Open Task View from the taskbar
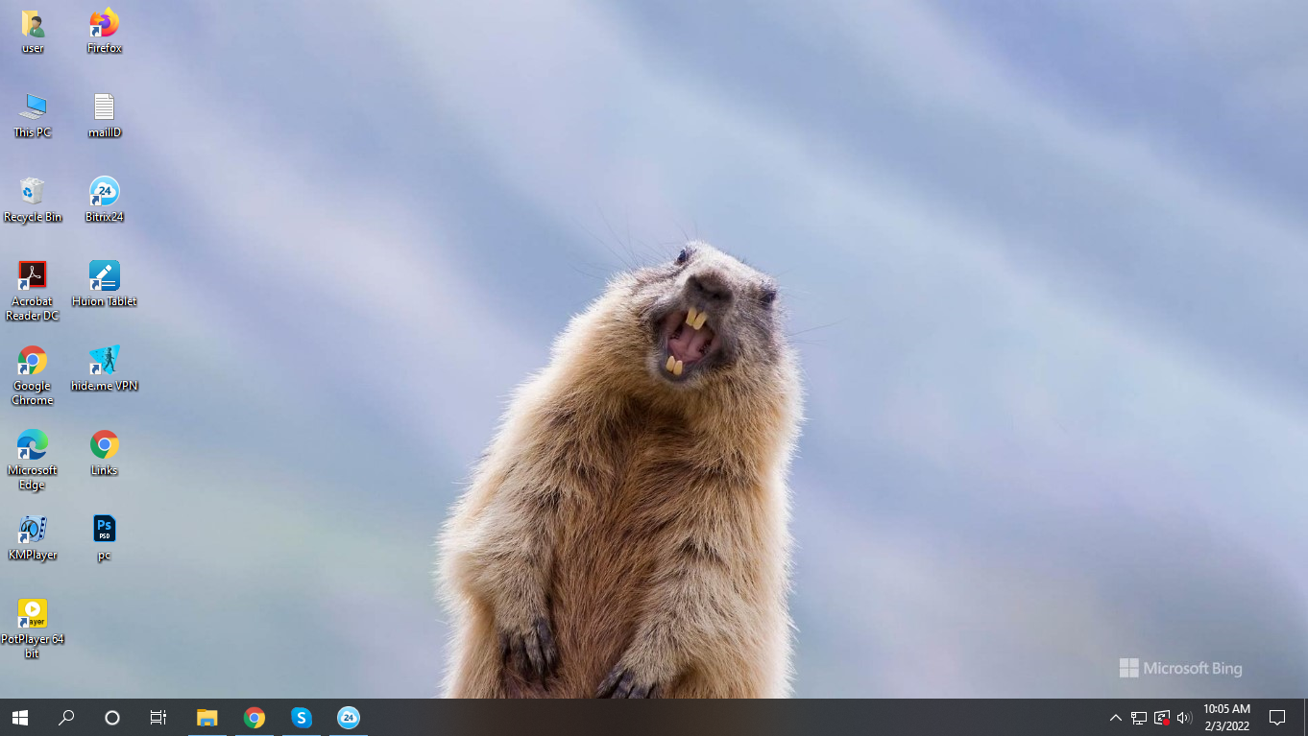Viewport: 1308px width, 736px height. pos(158,718)
